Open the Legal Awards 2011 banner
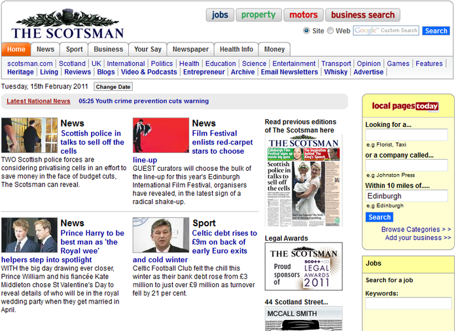Image resolution: width=458 pixels, height=331 pixels. click(x=304, y=266)
